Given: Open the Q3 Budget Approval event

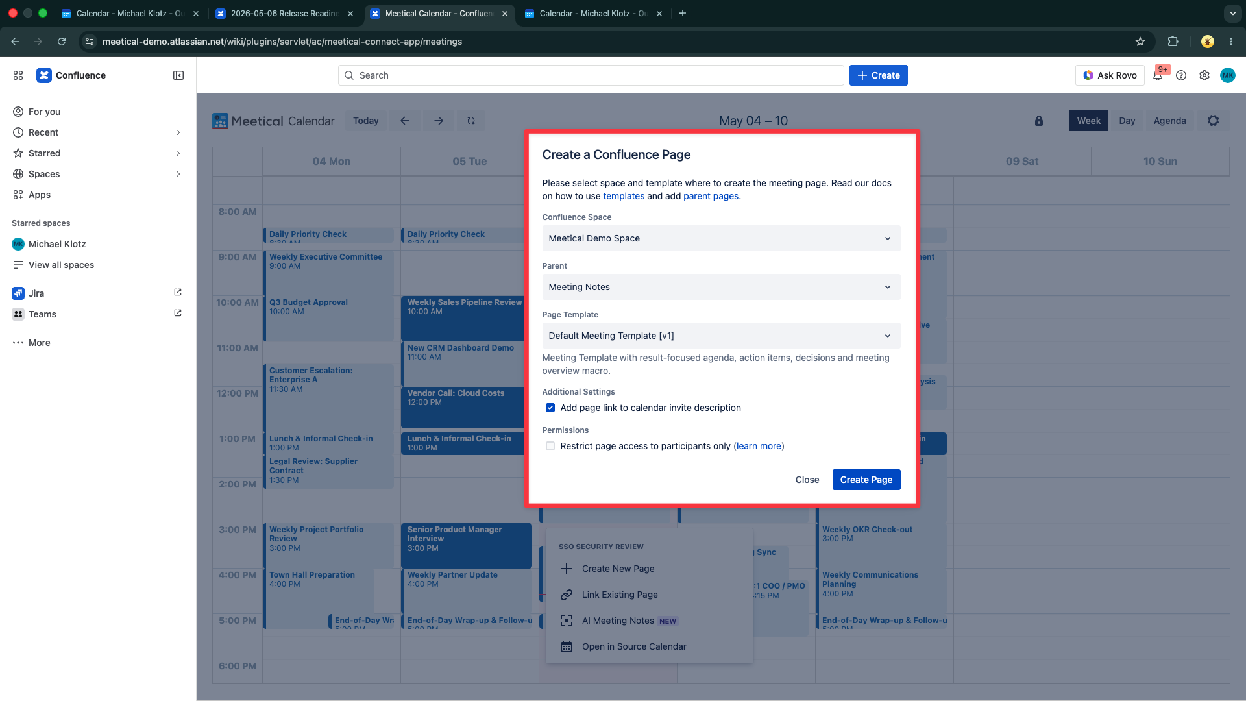Looking at the screenshot, I should coord(328,318).
